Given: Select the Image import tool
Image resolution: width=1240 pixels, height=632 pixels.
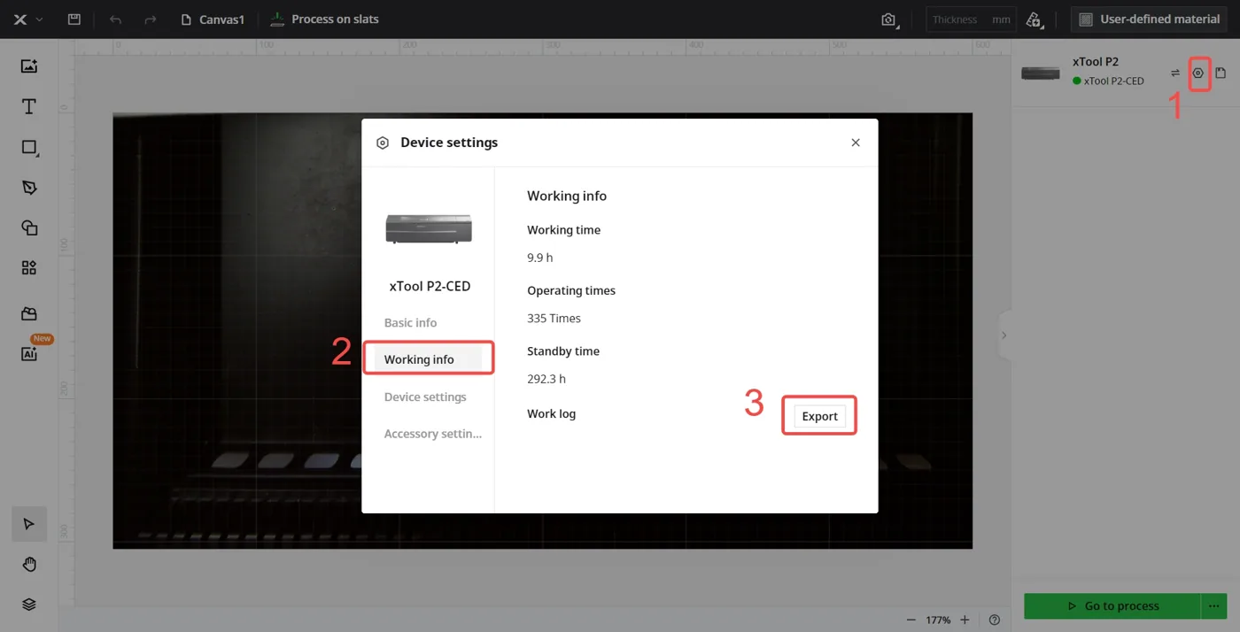Looking at the screenshot, I should pos(29,66).
